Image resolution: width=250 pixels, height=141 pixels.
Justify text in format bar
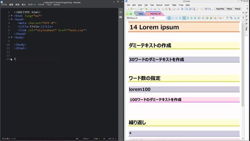[x=195, y=18]
